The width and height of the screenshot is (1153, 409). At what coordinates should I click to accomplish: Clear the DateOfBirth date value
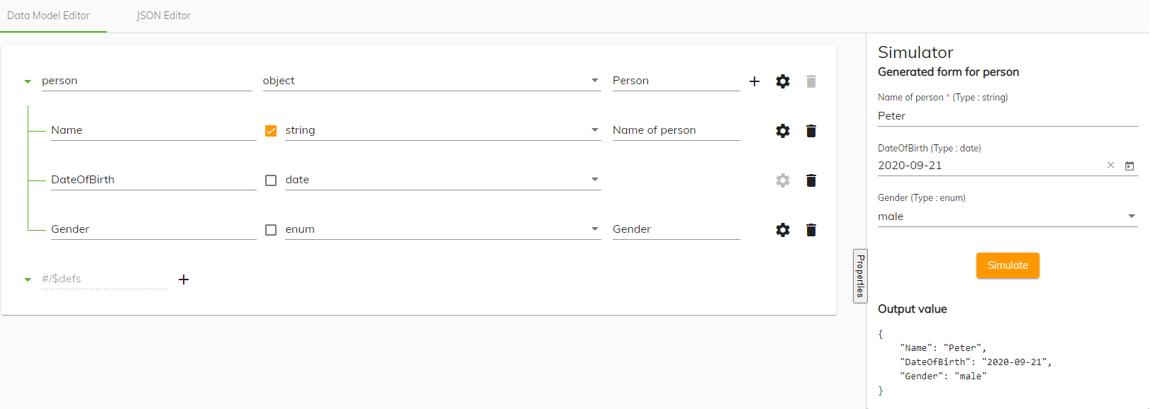click(1110, 166)
